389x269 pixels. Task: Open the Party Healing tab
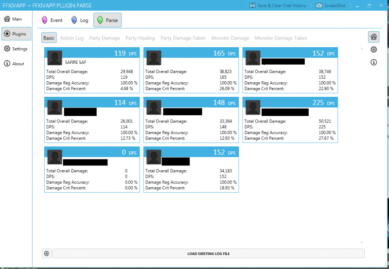[140, 38]
